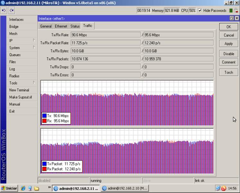Click red Rx swatch in Mbps legend
The image size is (240, 193).
tap(44, 121)
